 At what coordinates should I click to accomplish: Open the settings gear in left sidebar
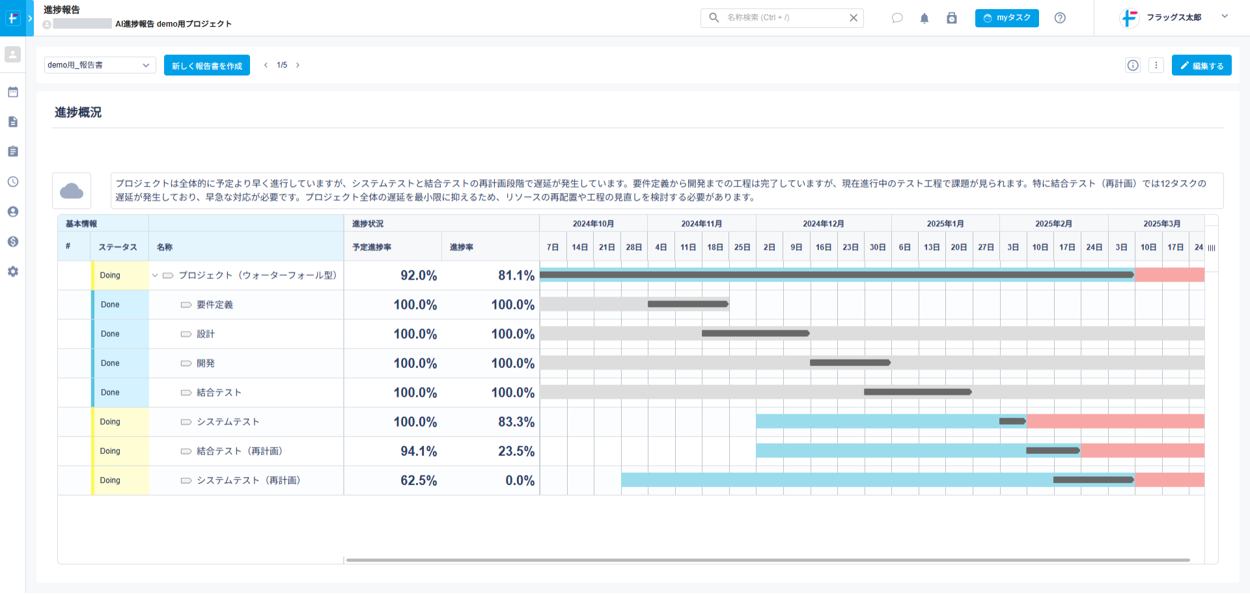[x=12, y=271]
